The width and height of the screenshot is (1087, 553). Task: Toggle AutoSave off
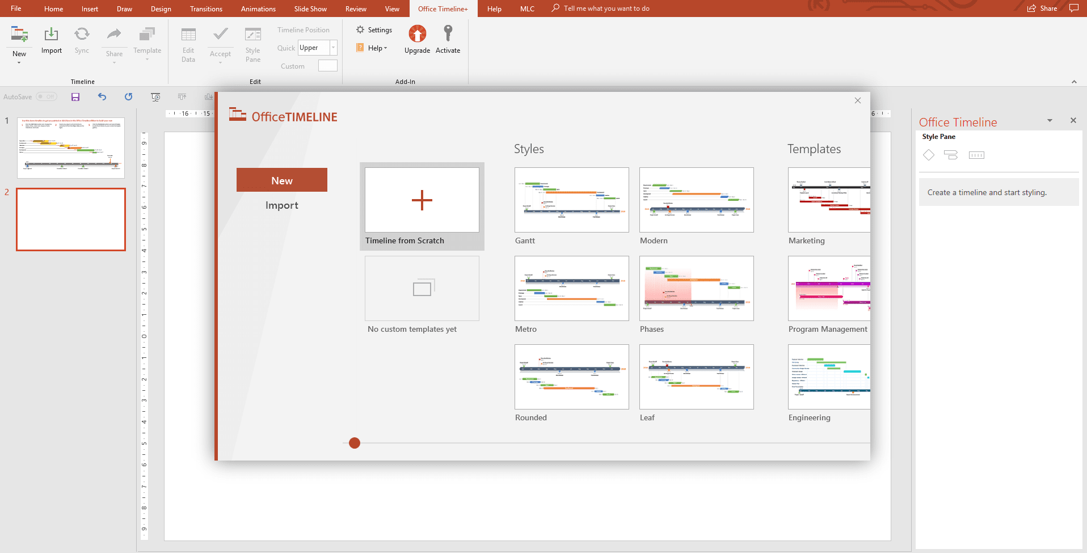(x=47, y=96)
